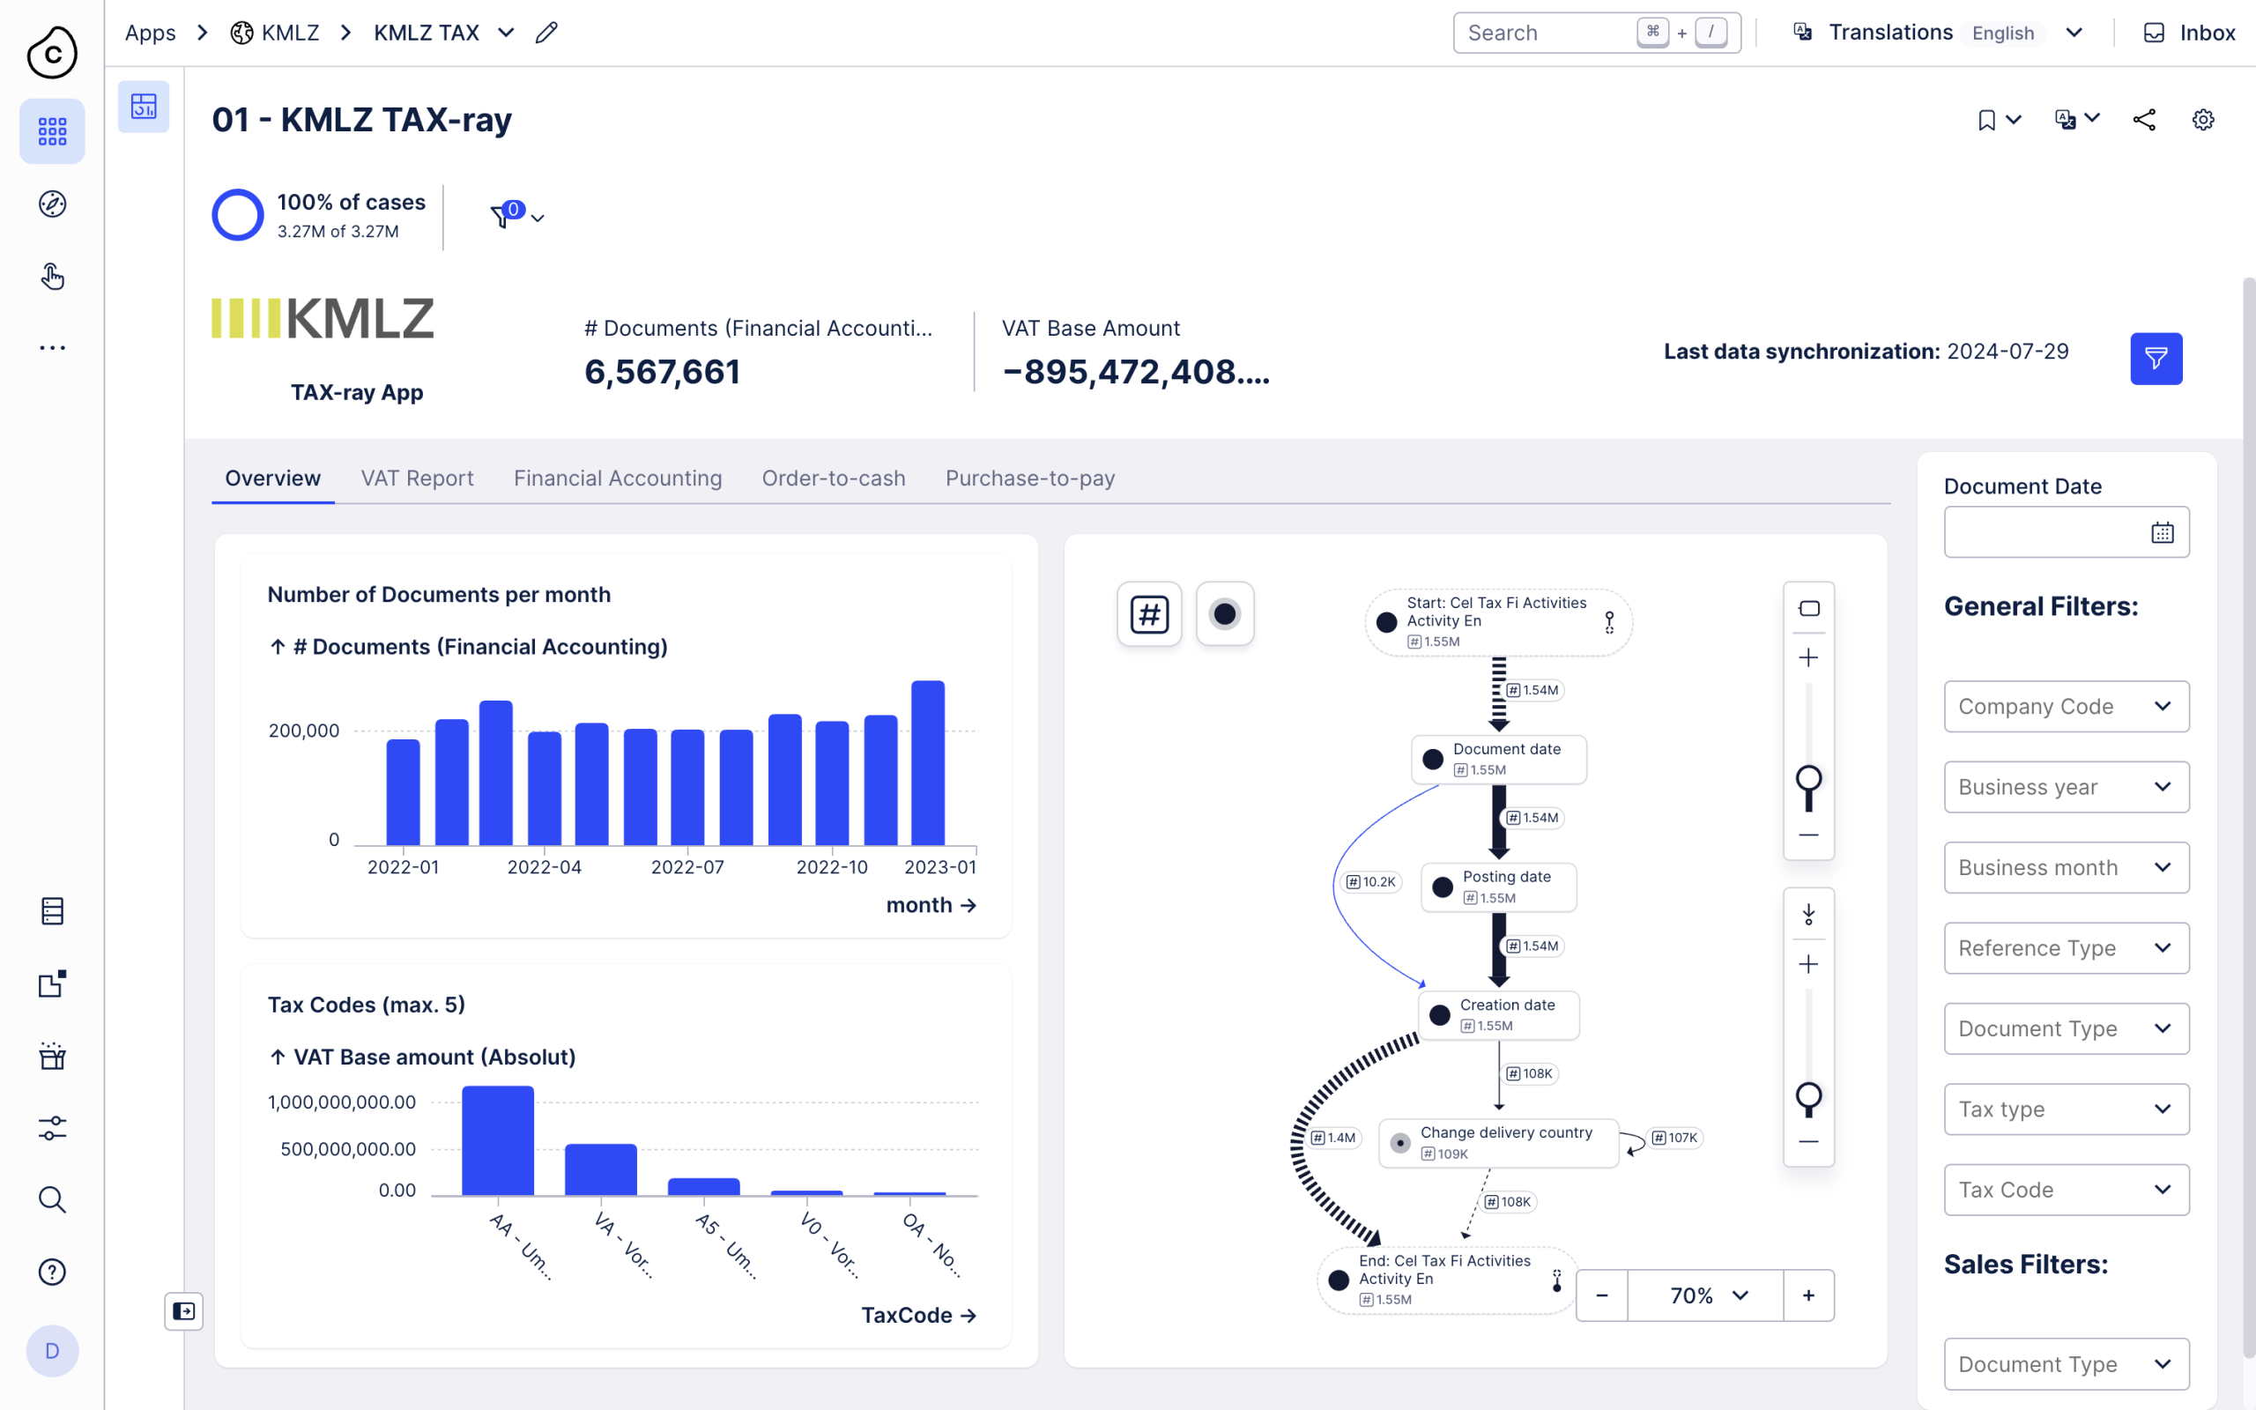Image resolution: width=2256 pixels, height=1410 pixels.
Task: Open the view settings gear icon
Action: (x=2203, y=121)
